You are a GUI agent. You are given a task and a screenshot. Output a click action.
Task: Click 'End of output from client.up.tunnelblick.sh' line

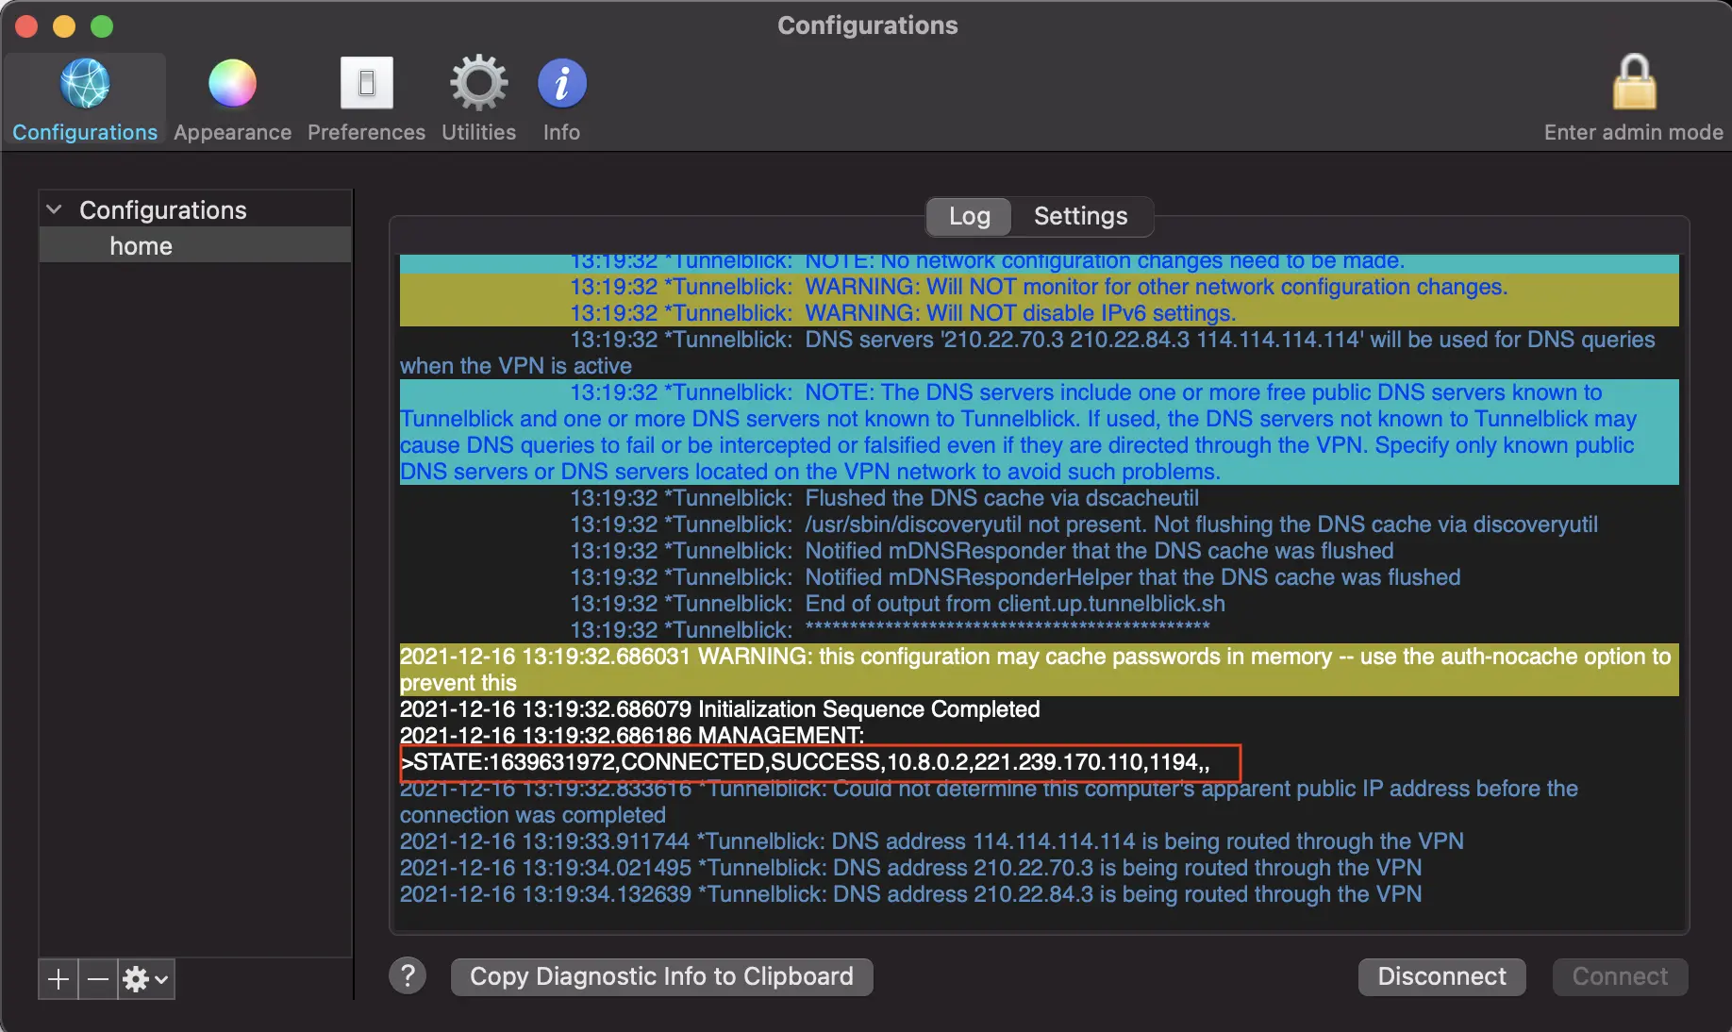coord(897,604)
